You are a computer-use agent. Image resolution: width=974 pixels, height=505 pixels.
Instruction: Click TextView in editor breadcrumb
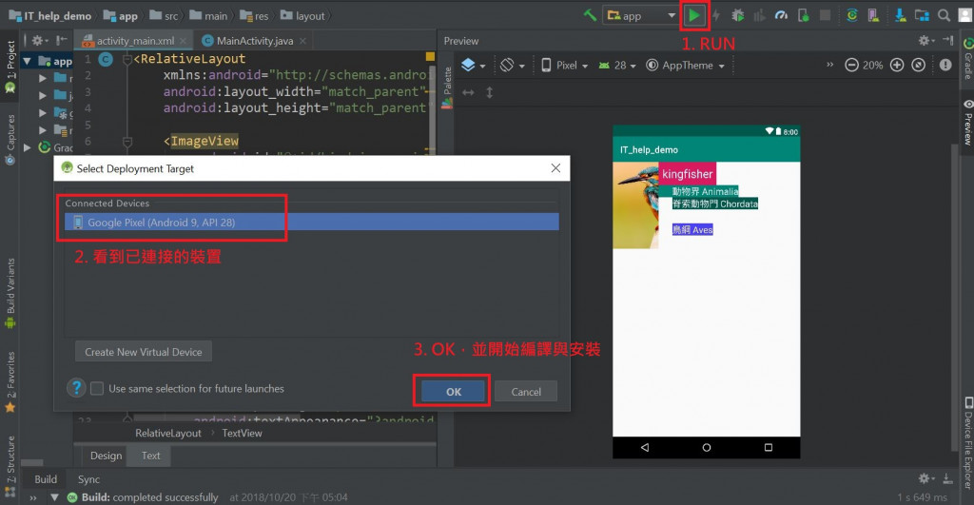tap(242, 433)
